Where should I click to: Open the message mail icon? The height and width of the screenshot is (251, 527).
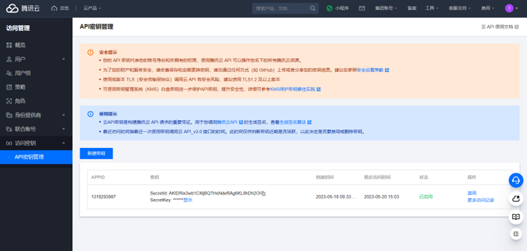[362, 9]
